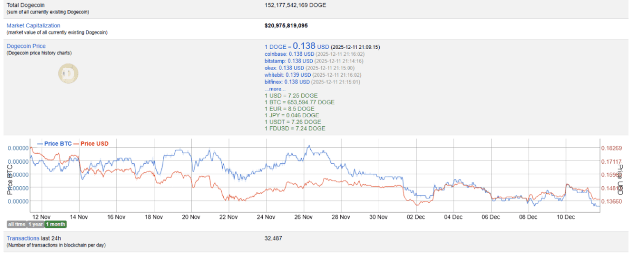Select the 1 year chart range

tap(35, 224)
